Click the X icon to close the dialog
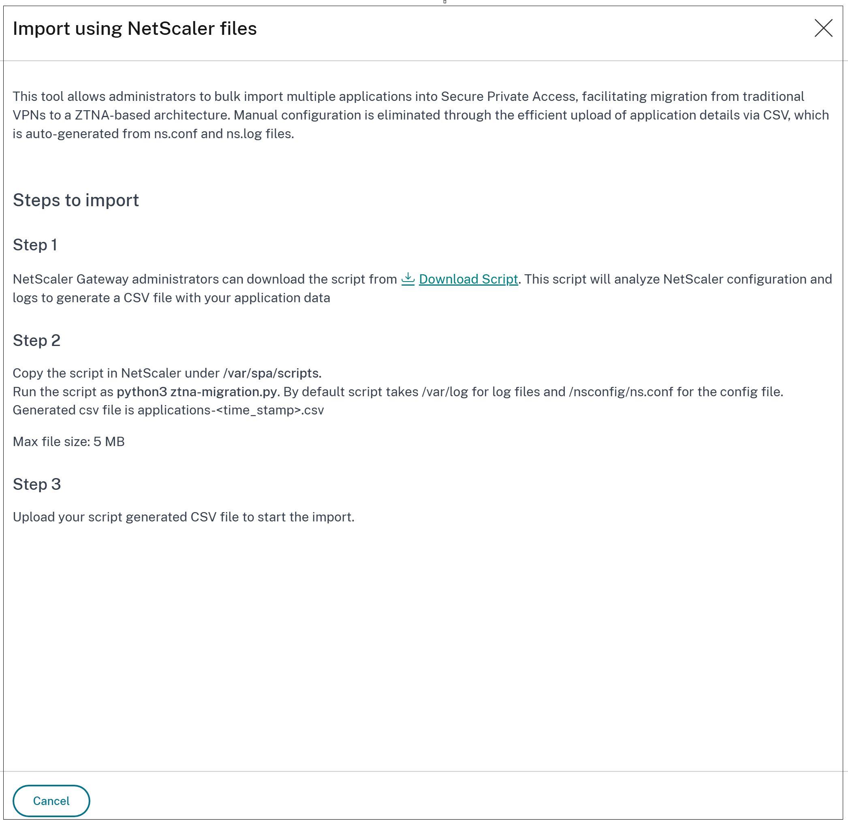This screenshot has width=848, height=820. coord(824,28)
